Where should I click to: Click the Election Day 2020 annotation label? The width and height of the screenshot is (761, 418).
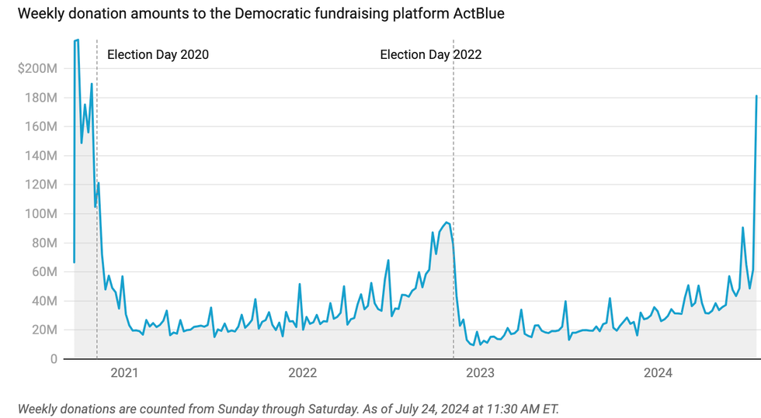158,54
